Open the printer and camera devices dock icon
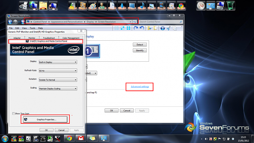The width and height of the screenshot is (254, 143). [x=23, y=6]
